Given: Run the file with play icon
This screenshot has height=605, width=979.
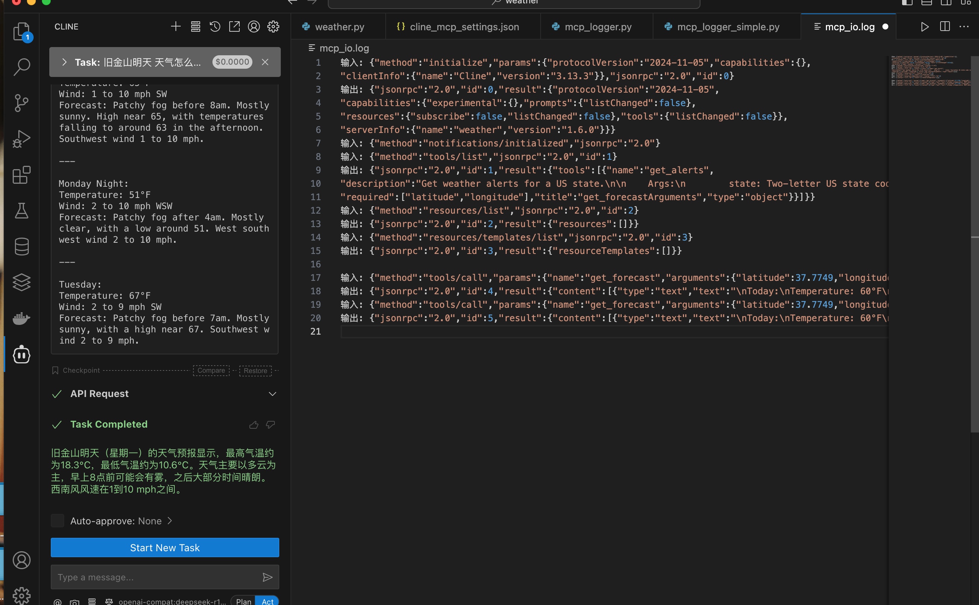Looking at the screenshot, I should tap(924, 27).
